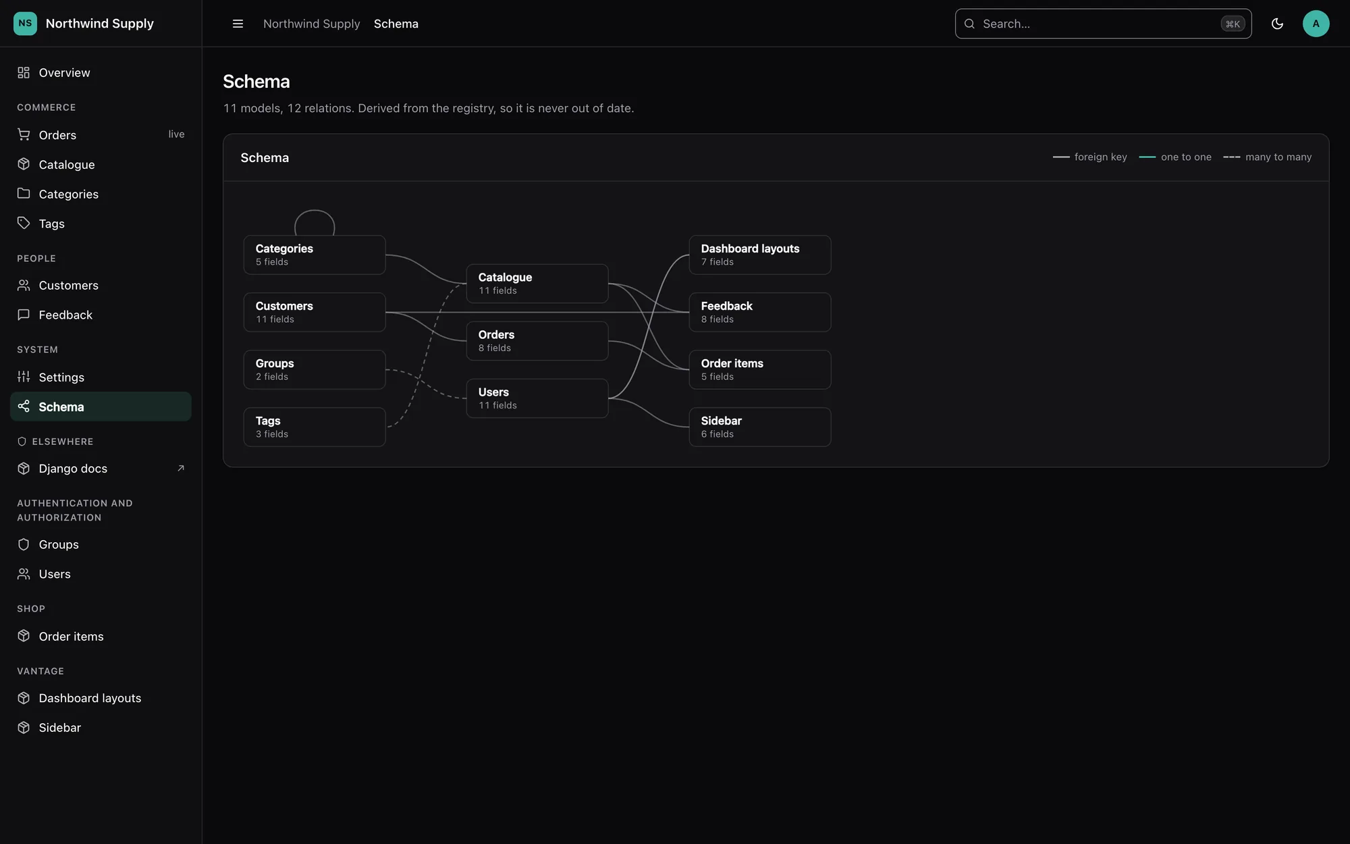The height and width of the screenshot is (844, 1350).
Task: Click the Dashboard layouts box icon
Action: tap(24, 698)
